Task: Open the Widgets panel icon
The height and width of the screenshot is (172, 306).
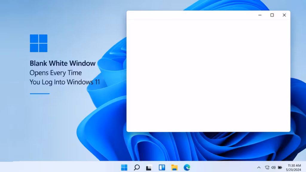Action: [162, 167]
